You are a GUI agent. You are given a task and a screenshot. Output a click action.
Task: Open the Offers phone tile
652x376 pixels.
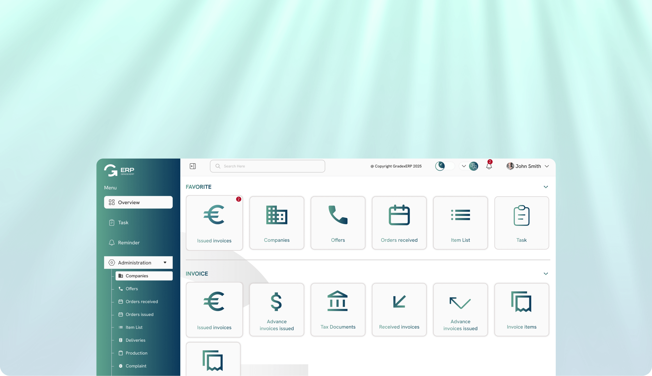coord(338,223)
